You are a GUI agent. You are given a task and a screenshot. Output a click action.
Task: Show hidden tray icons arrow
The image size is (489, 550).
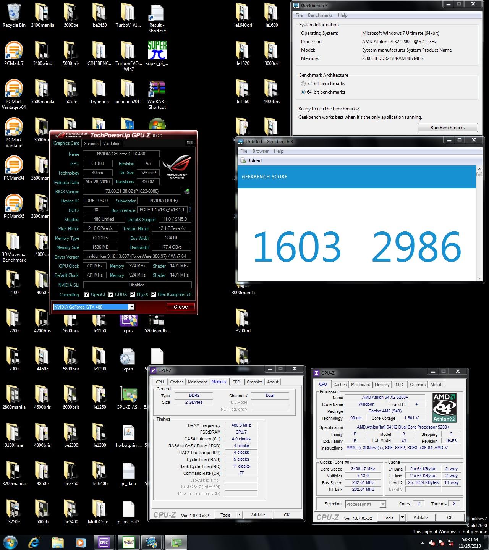[423, 543]
